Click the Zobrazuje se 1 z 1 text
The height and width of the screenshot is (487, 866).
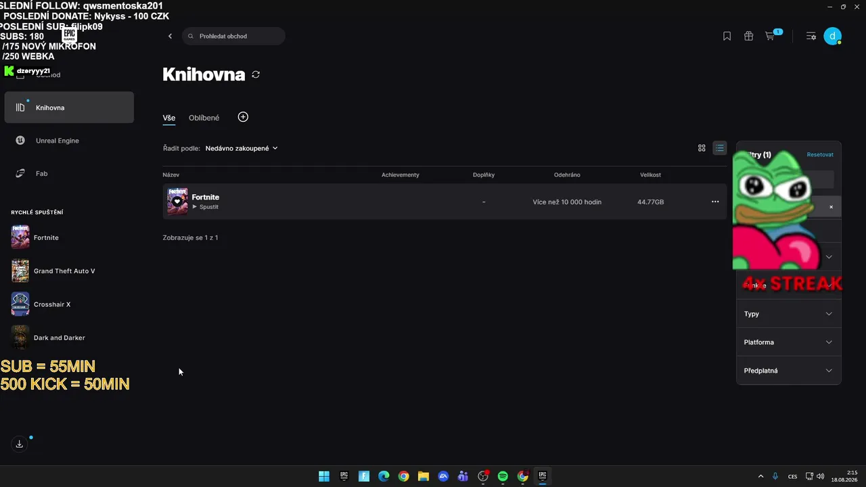[190, 238]
